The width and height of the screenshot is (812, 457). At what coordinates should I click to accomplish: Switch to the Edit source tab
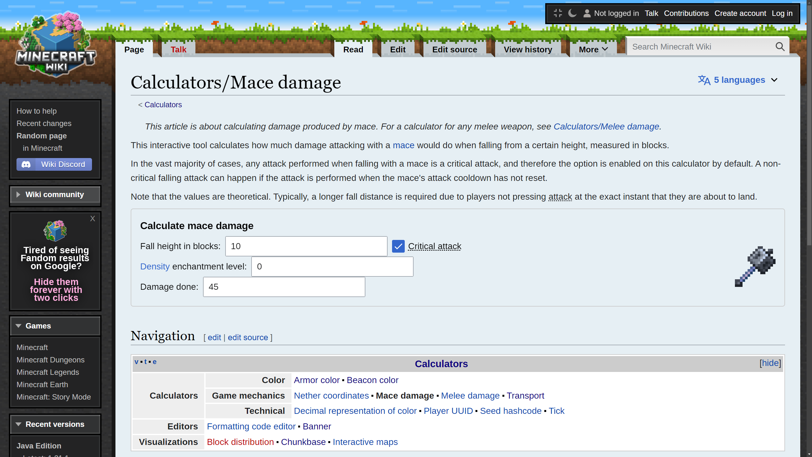(455, 49)
